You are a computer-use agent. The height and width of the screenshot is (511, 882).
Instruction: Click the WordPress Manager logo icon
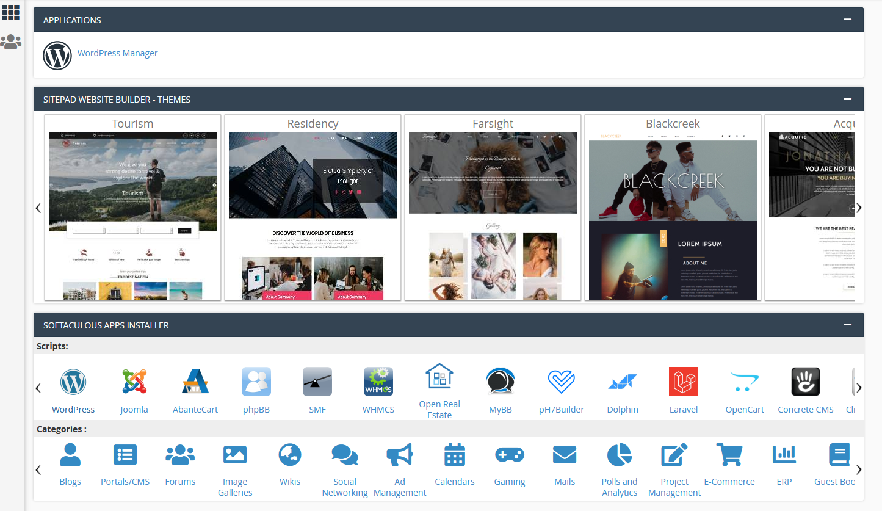coord(57,56)
